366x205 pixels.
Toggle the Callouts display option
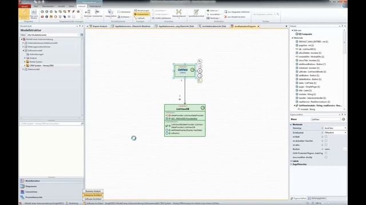point(140,18)
